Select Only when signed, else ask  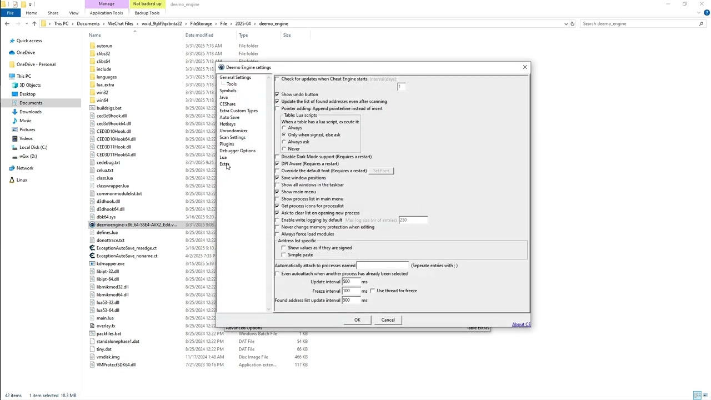coord(284,134)
